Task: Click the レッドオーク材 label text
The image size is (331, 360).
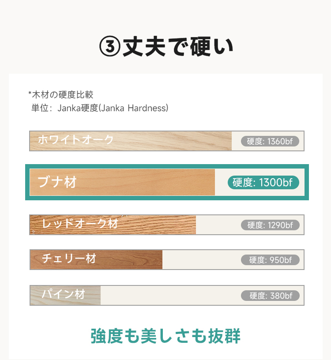Action: click(x=80, y=223)
